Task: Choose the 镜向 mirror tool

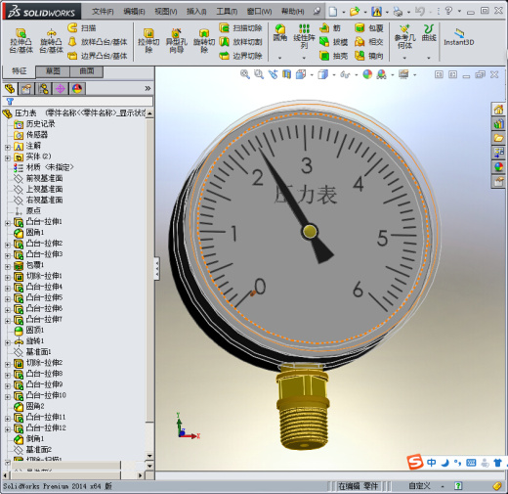Action: [x=369, y=56]
